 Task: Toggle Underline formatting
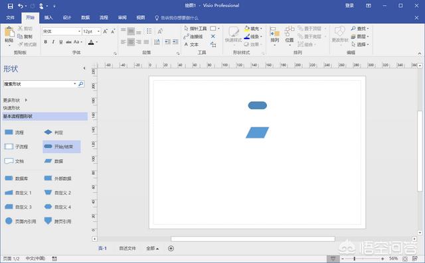tap(60, 42)
